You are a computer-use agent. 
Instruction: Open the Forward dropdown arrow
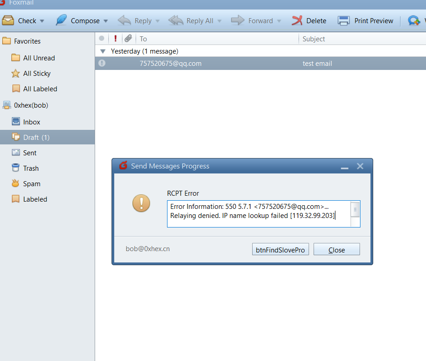279,20
